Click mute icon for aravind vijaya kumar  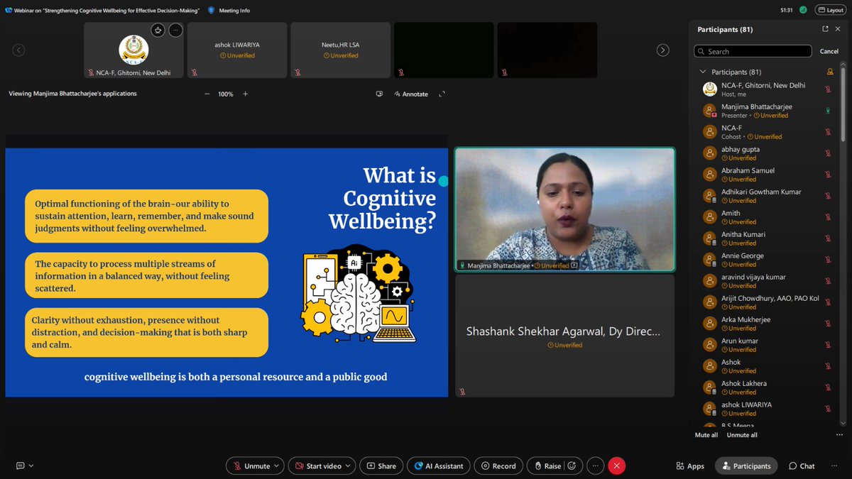click(827, 281)
